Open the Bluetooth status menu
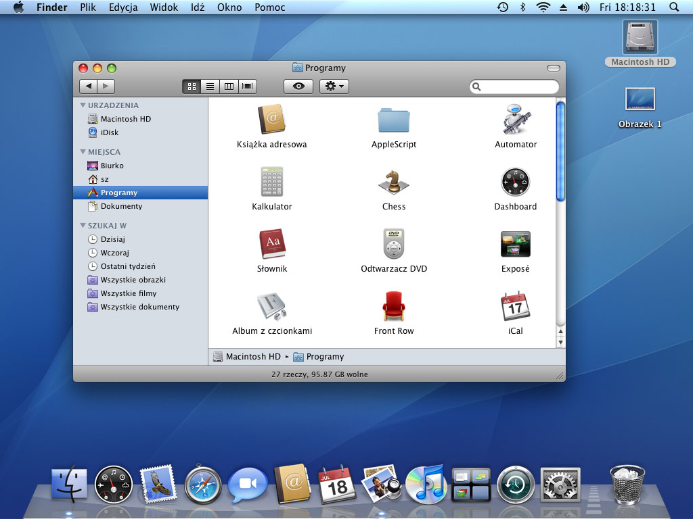693x519 pixels. pyautogui.click(x=523, y=7)
